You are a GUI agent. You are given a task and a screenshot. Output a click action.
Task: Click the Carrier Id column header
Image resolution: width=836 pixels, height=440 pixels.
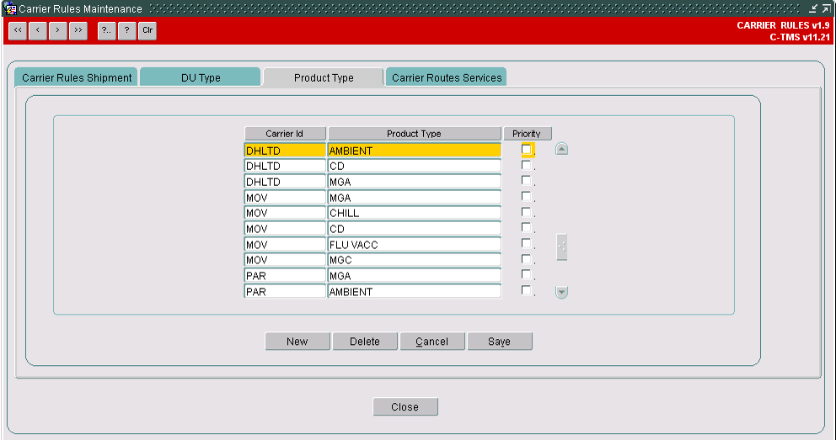[x=285, y=134]
